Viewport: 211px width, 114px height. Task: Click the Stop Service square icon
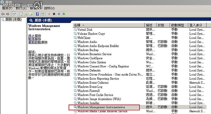click(x=54, y=14)
